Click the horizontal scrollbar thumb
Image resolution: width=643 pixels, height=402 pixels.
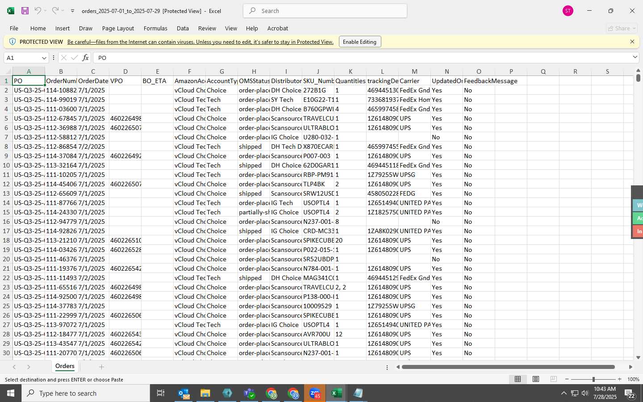(x=508, y=367)
